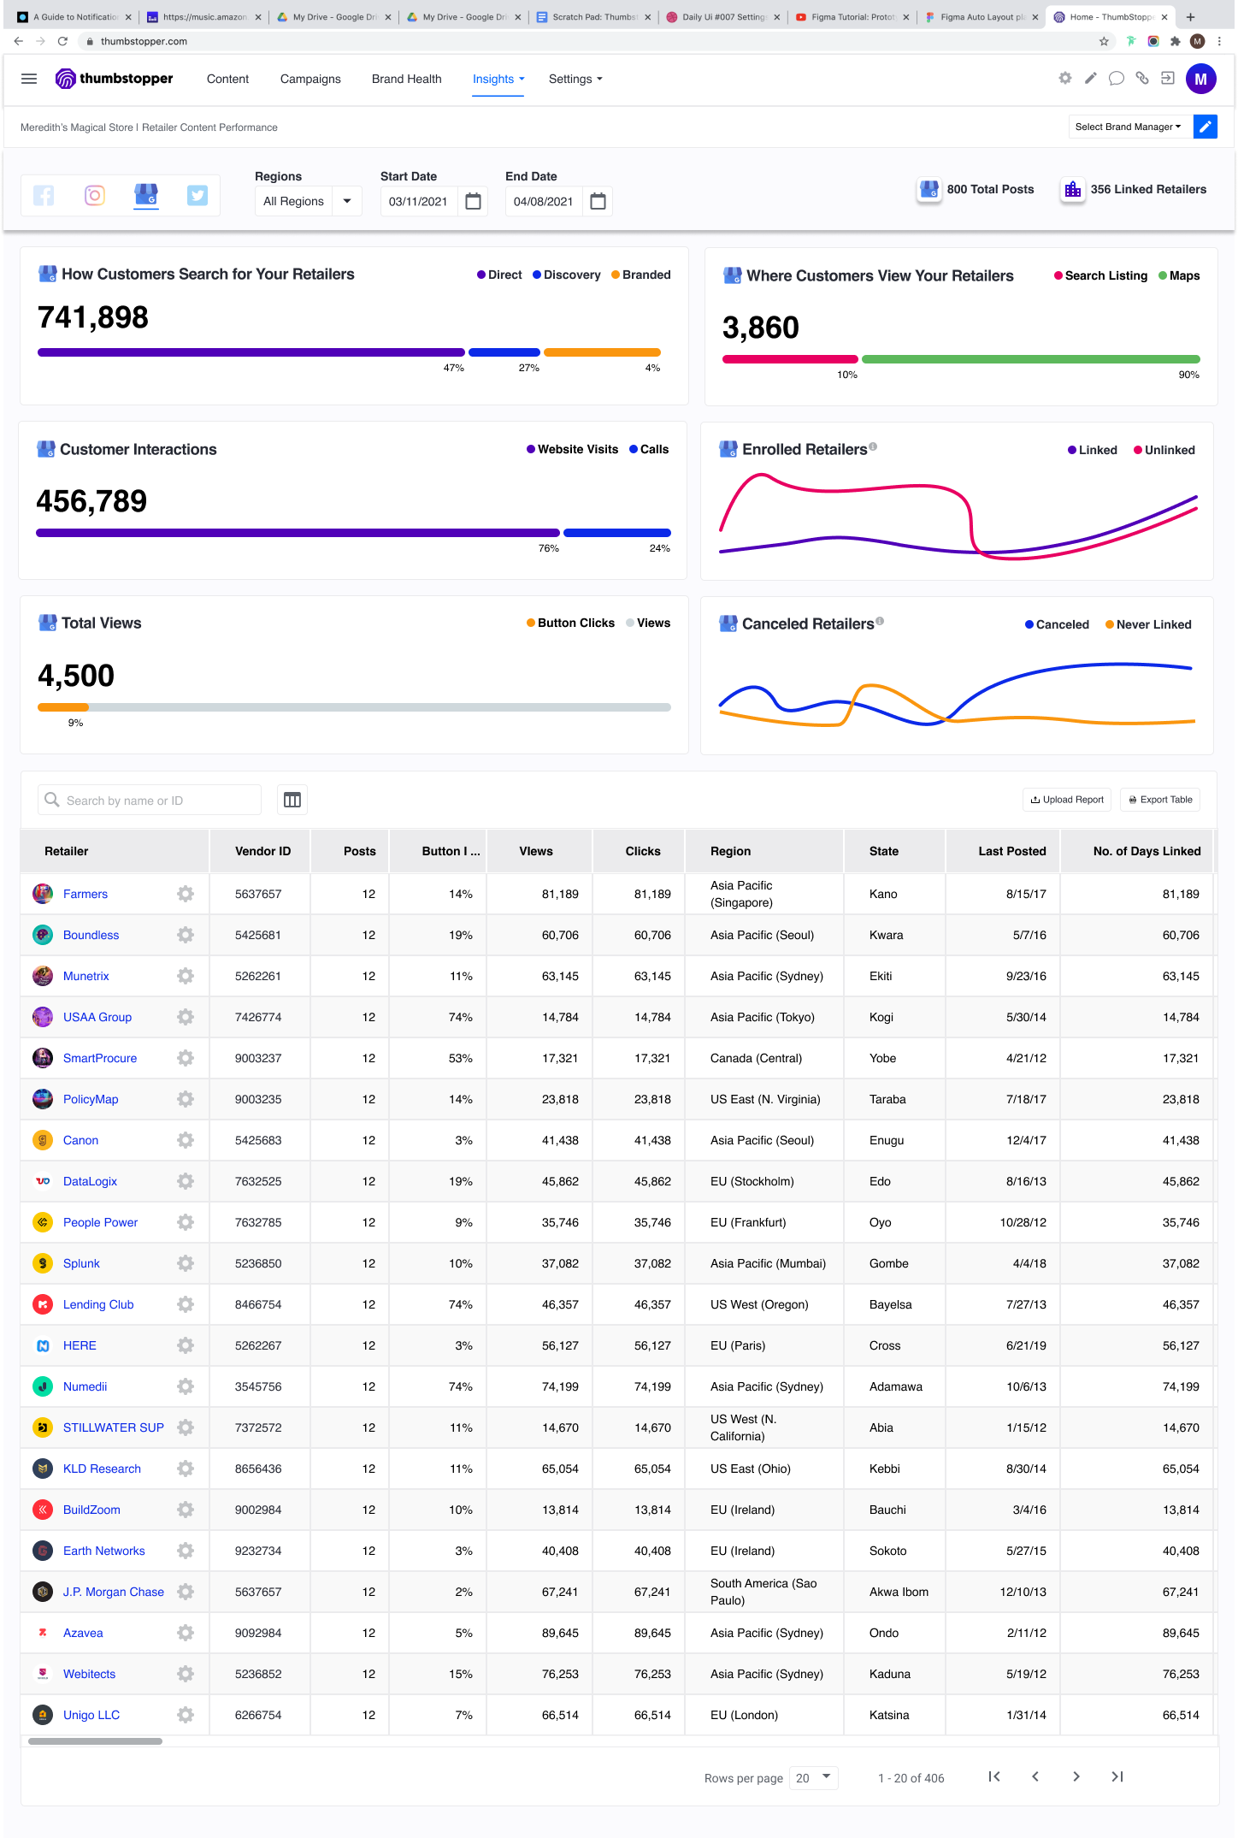Toggle the Search Listing legend series
Image resolution: width=1238 pixels, height=1838 pixels.
point(1100,275)
